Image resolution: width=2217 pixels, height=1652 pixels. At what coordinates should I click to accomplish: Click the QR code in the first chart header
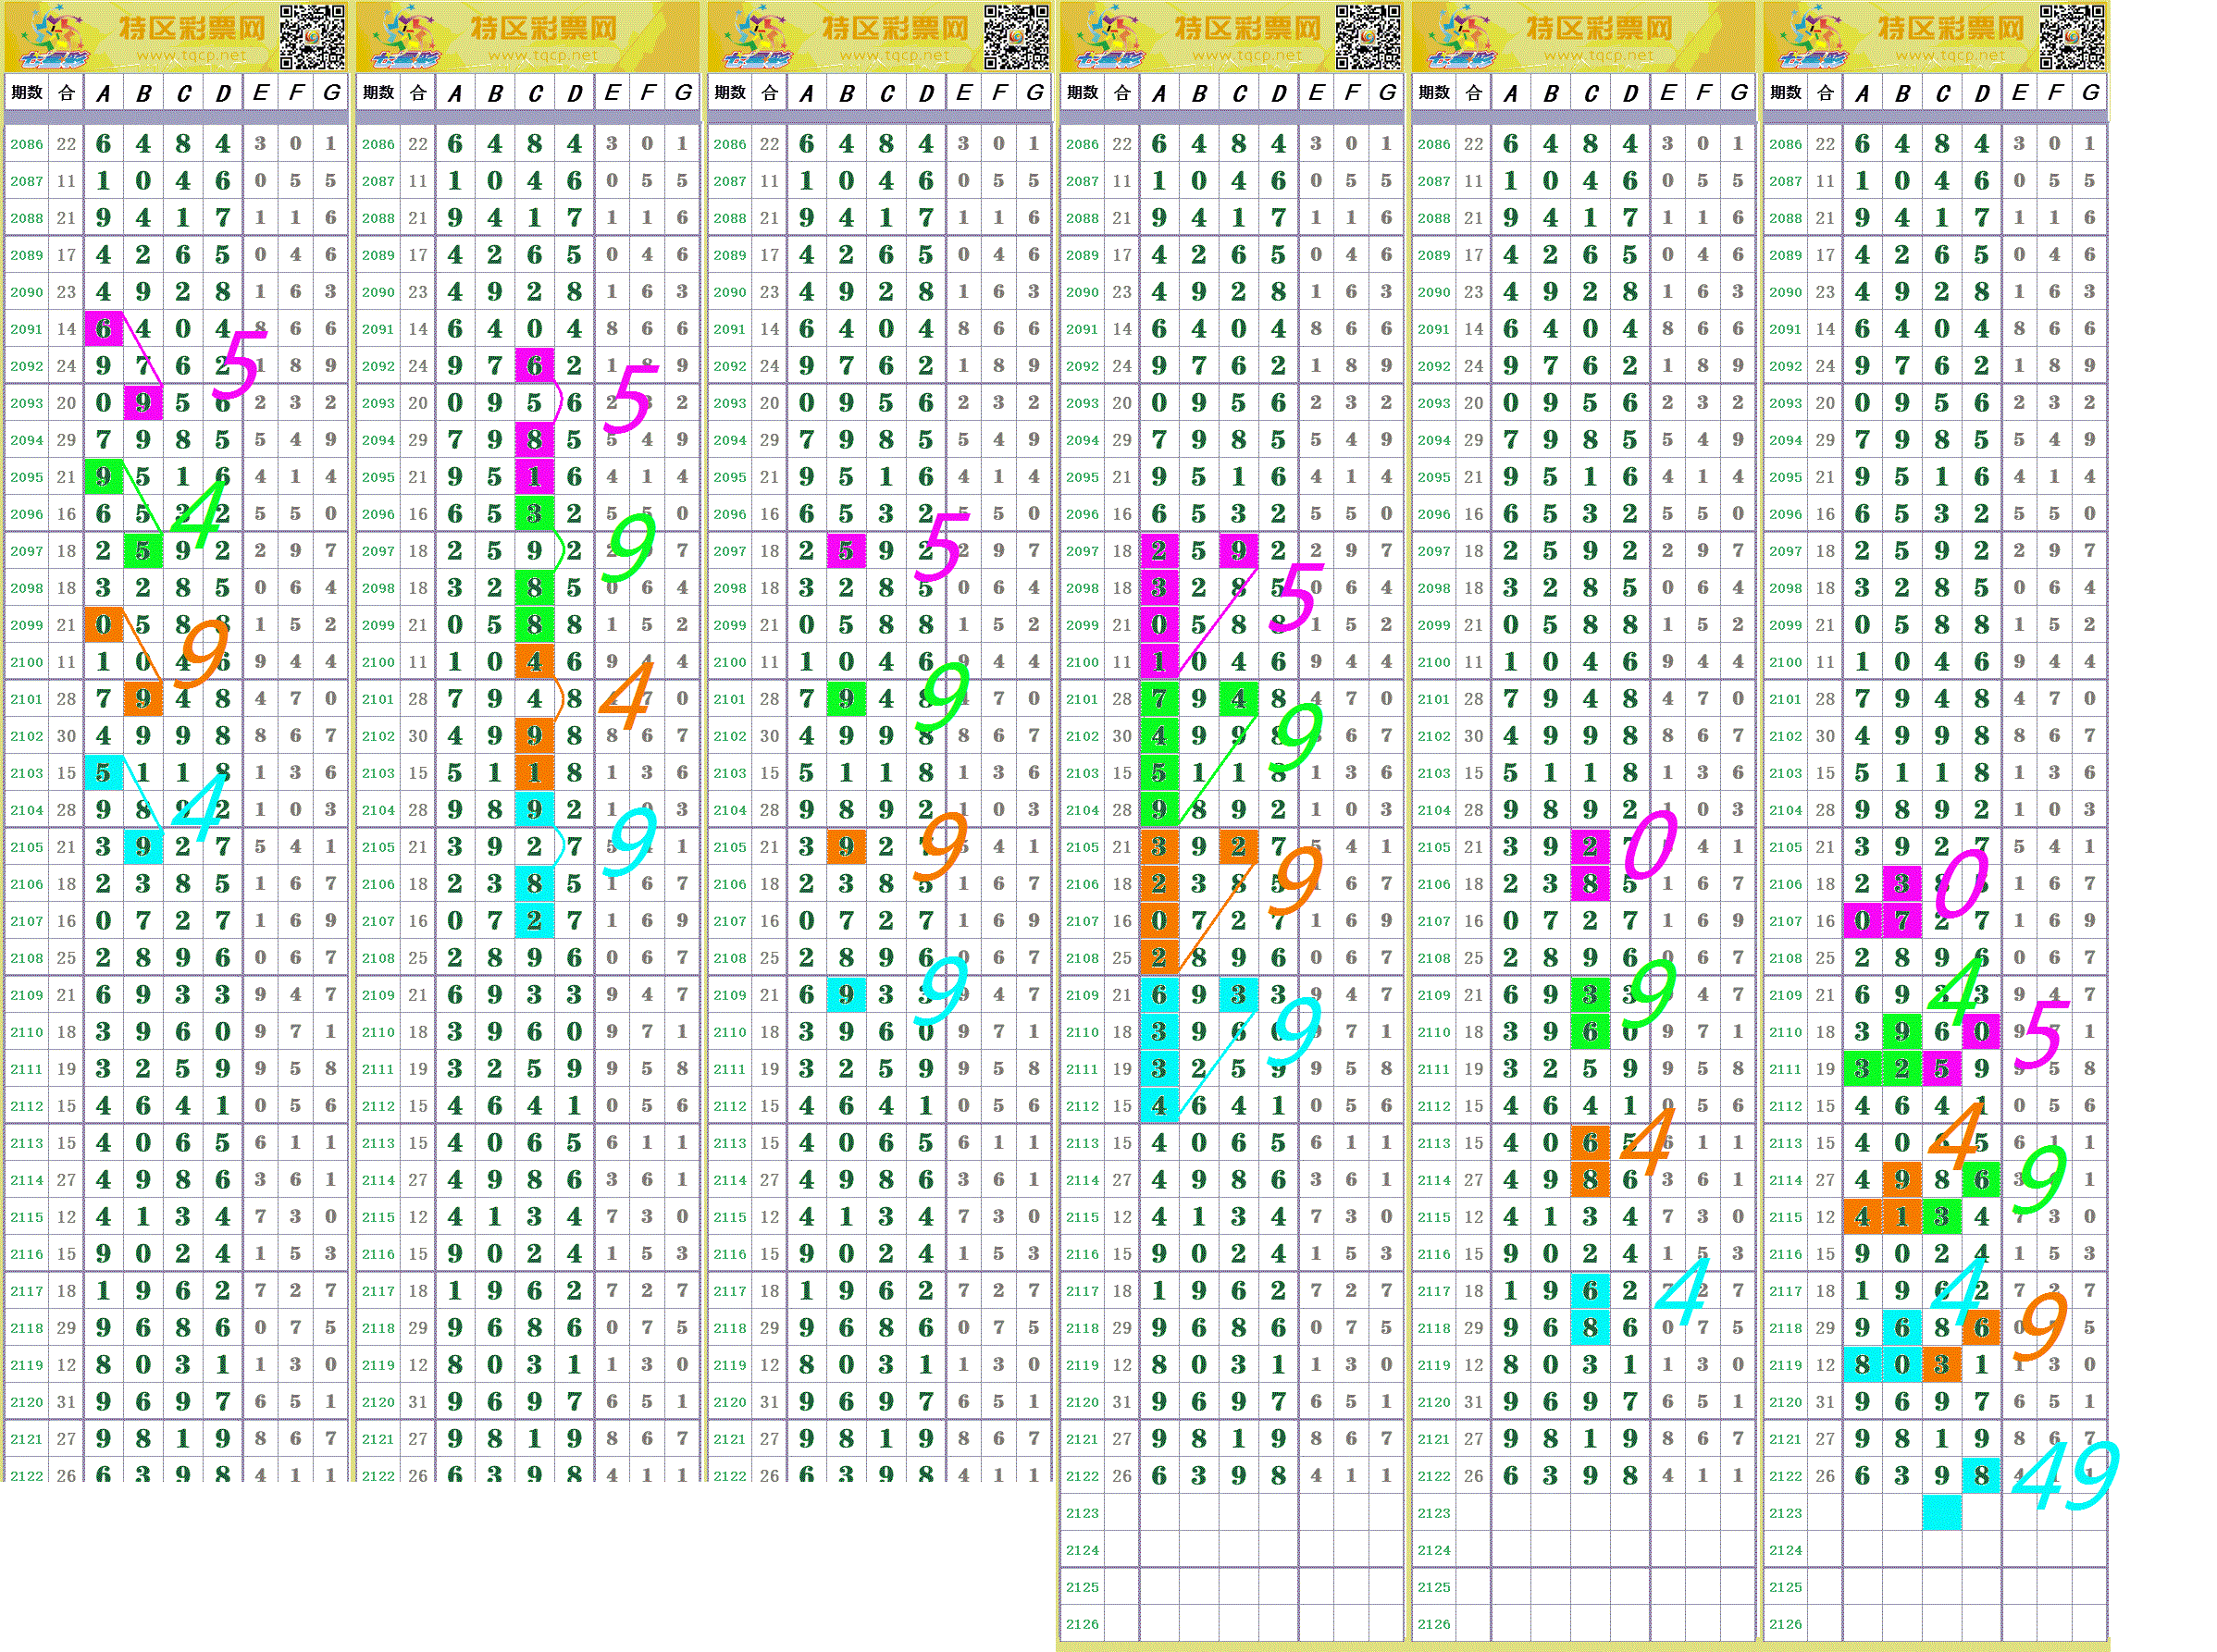pyautogui.click(x=312, y=36)
